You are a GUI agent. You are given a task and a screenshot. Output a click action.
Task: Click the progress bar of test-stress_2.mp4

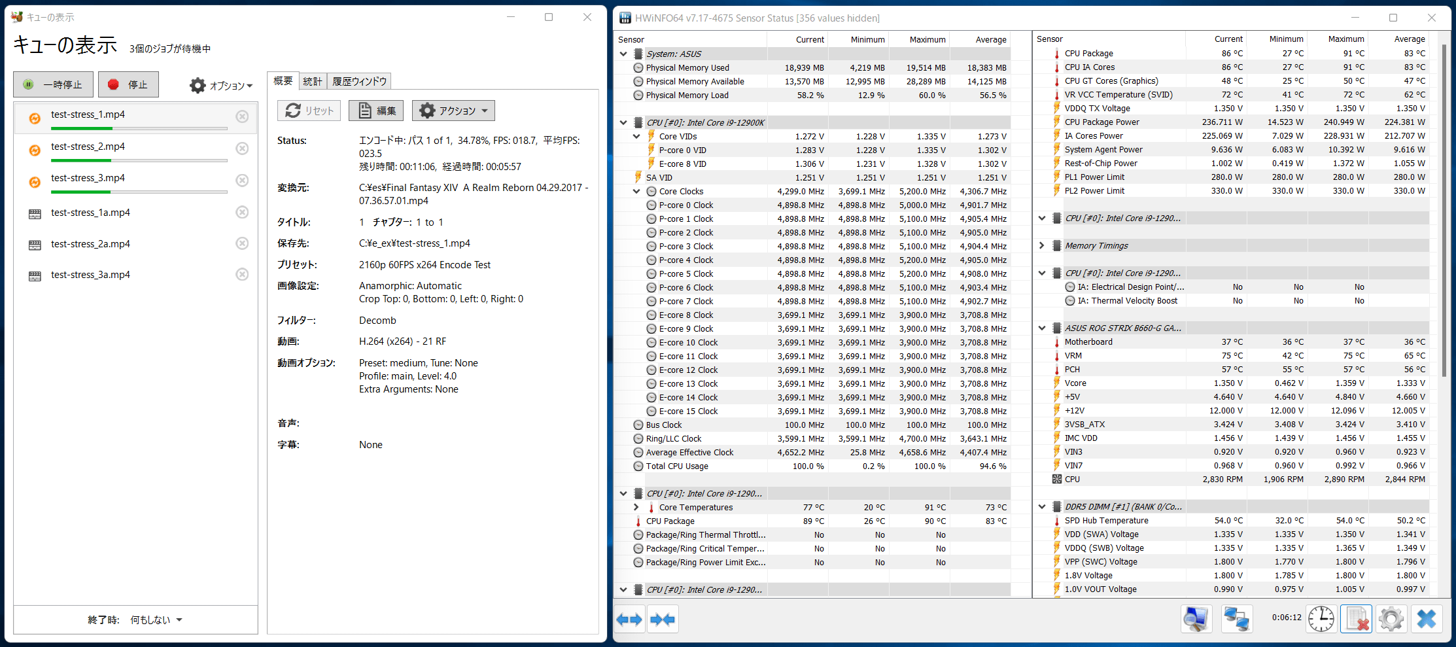pyautogui.click(x=139, y=160)
